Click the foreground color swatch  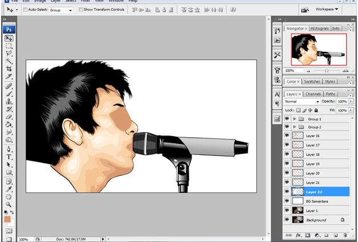coord(7,219)
